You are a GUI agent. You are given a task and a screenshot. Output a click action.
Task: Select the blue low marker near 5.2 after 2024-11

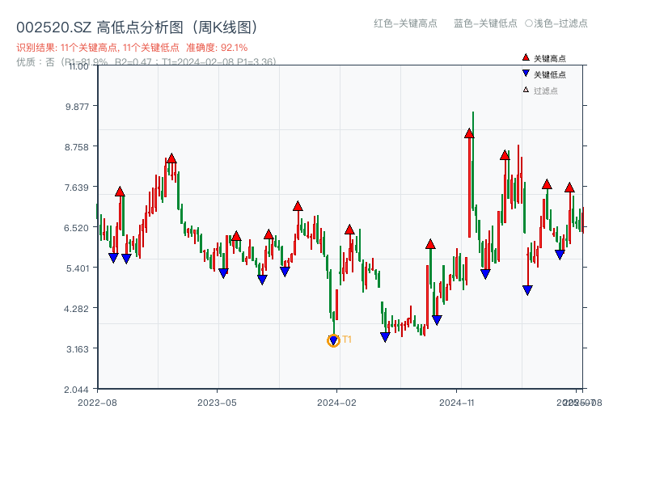coord(485,274)
